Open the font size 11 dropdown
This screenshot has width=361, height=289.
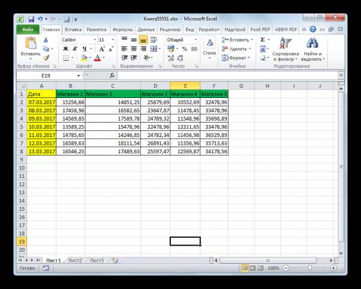coord(113,40)
